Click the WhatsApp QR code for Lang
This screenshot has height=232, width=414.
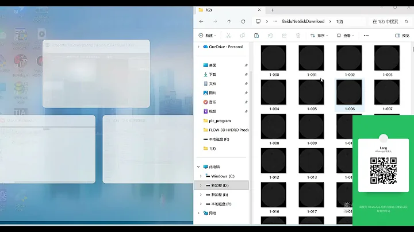[384, 171]
